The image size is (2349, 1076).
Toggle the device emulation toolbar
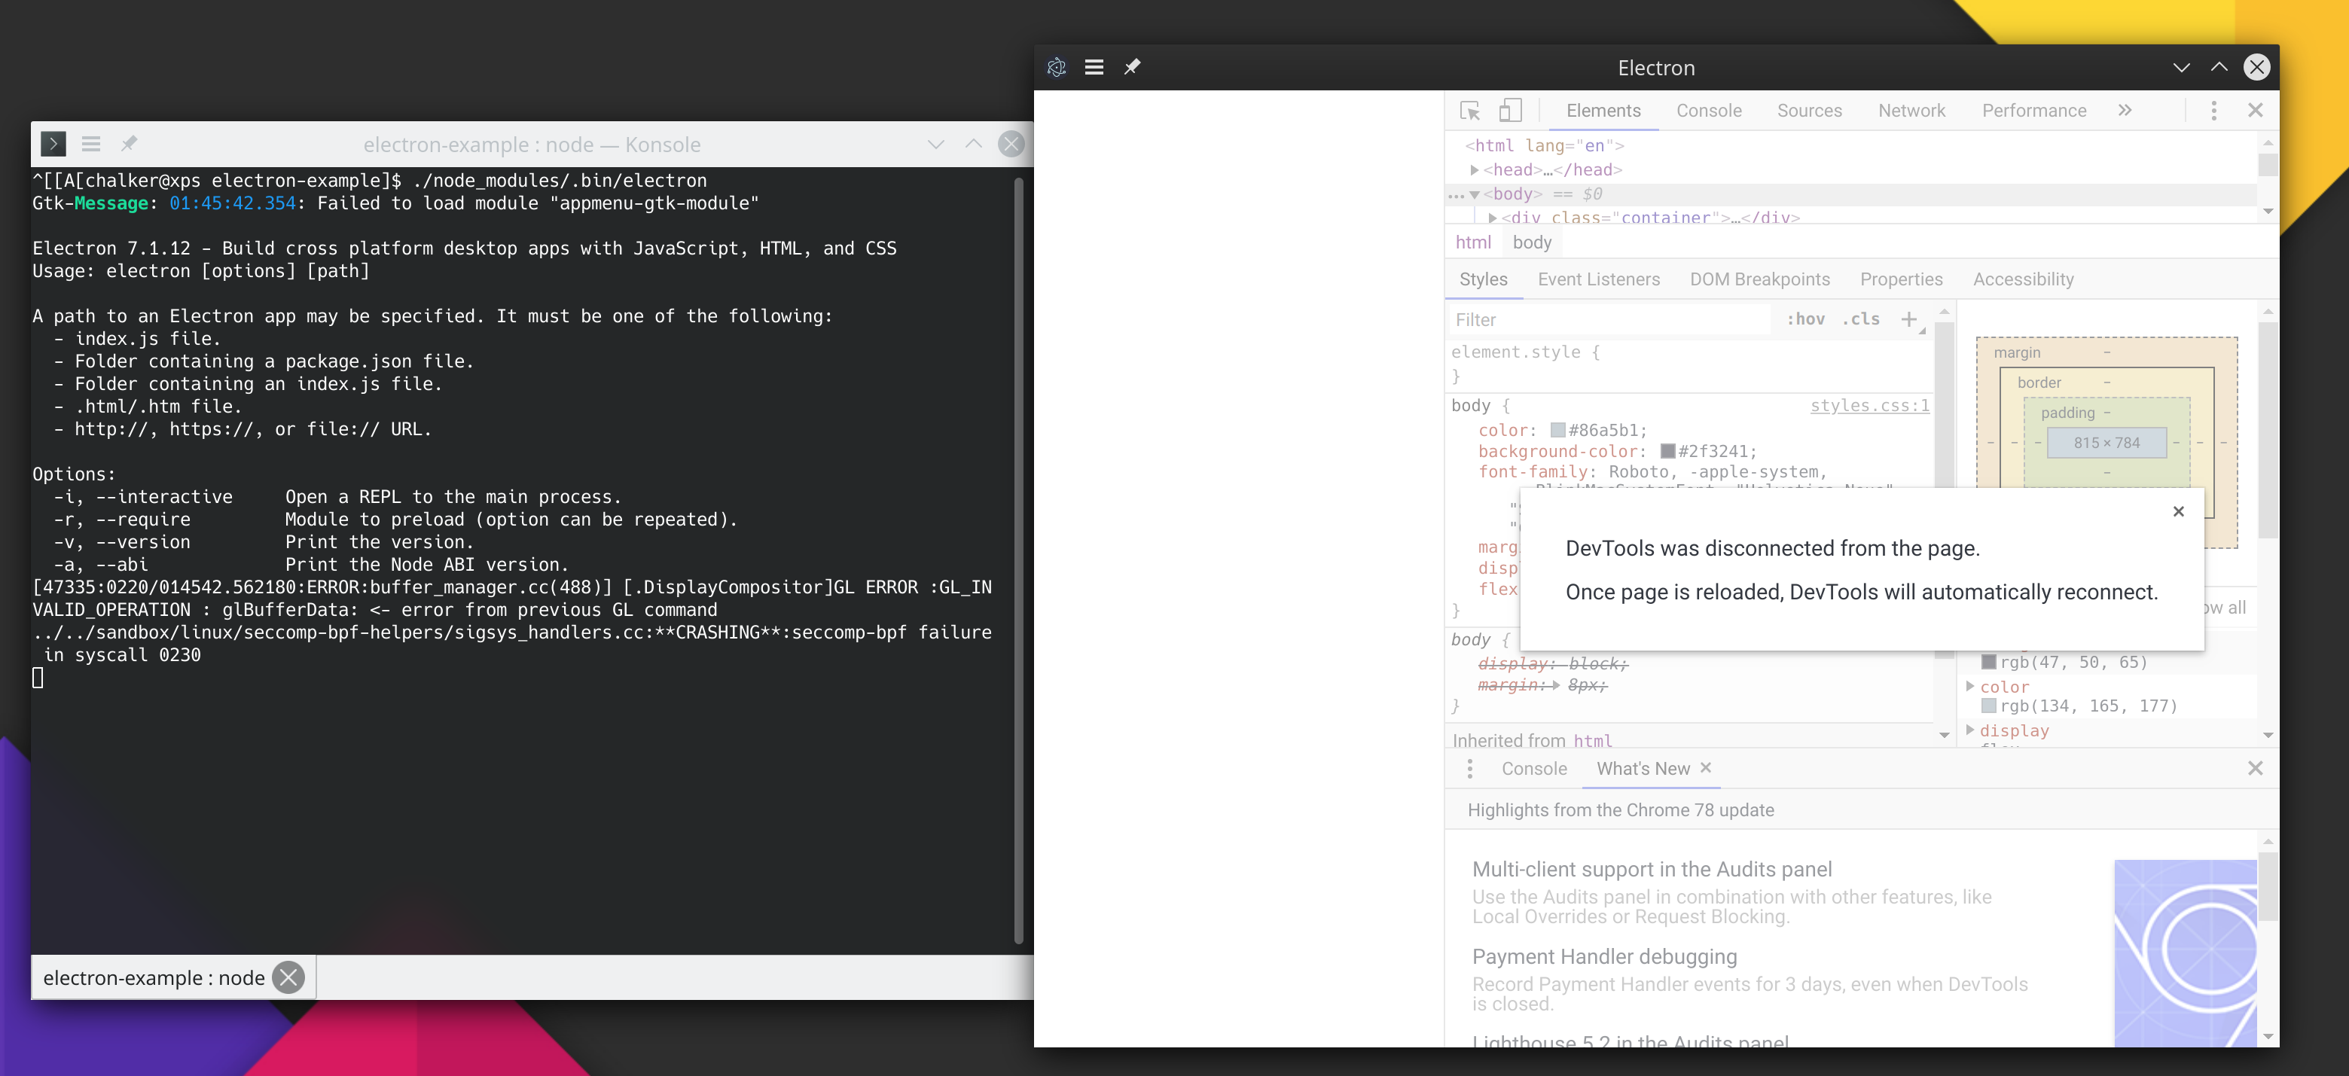1510,109
